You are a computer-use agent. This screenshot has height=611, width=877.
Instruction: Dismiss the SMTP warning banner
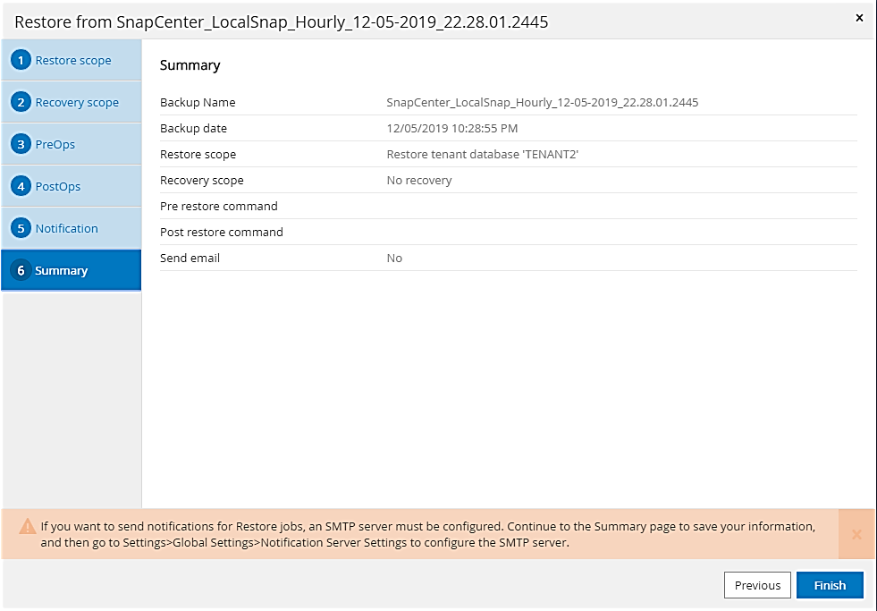pyautogui.click(x=856, y=535)
